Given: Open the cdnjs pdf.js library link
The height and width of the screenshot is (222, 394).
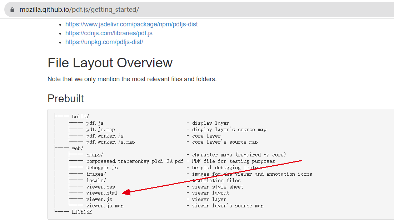Looking at the screenshot, I should pyautogui.click(x=109, y=33).
